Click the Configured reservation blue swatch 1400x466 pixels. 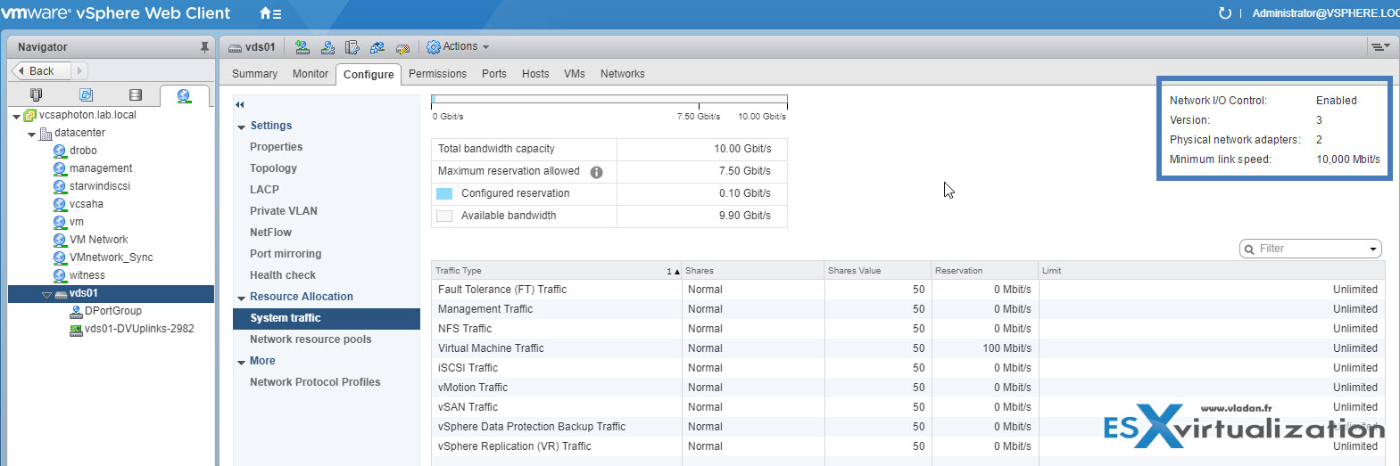pos(443,193)
